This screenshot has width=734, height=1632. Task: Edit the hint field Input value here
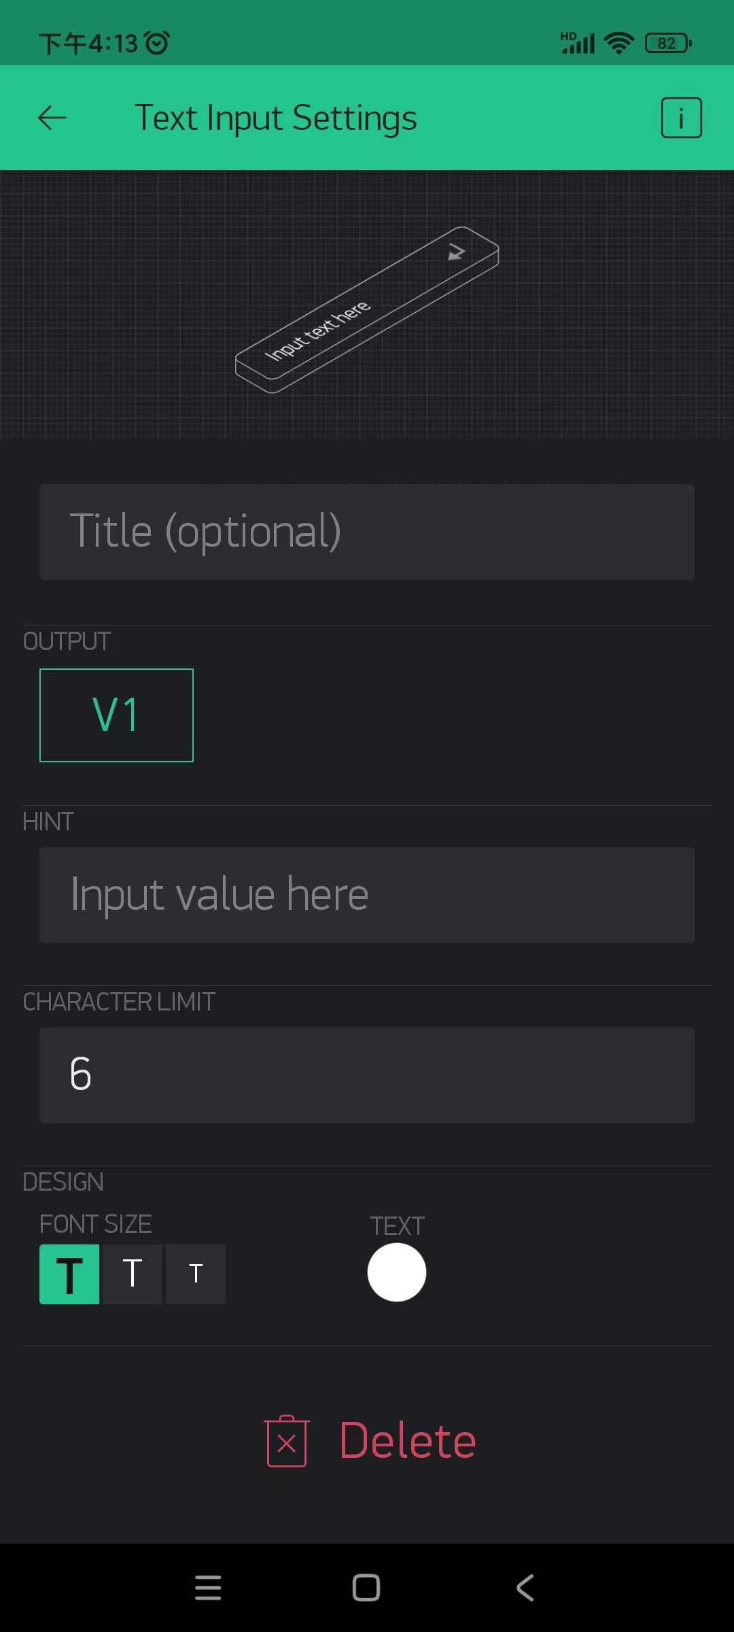coord(367,895)
